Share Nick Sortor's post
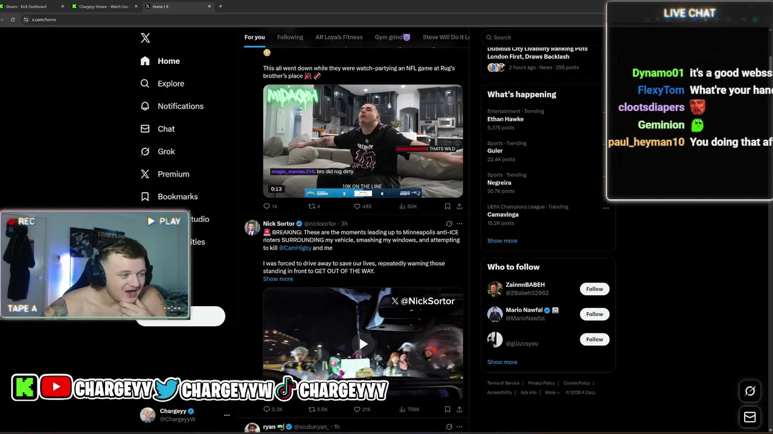The height and width of the screenshot is (434, 773). (x=459, y=409)
